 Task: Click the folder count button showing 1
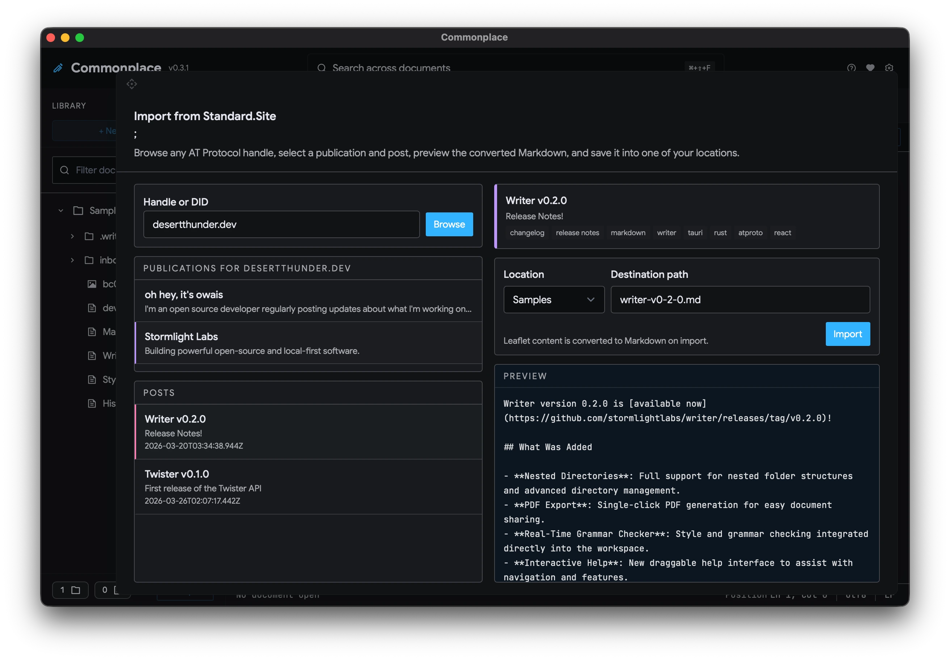coord(70,590)
